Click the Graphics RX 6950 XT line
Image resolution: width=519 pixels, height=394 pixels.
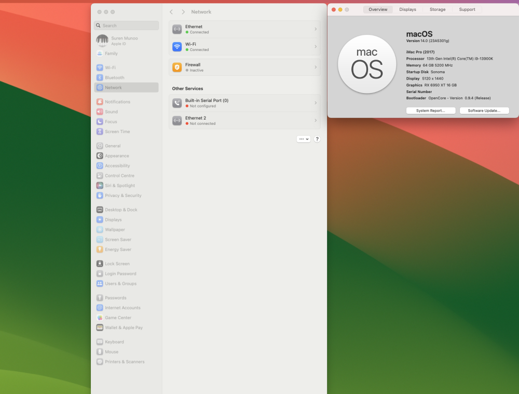(431, 85)
